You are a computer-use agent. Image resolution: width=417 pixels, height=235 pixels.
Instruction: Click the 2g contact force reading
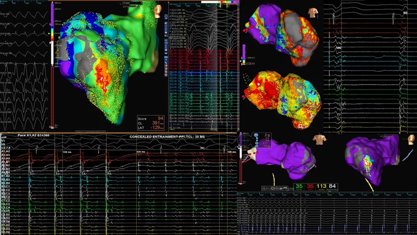tap(267, 136)
